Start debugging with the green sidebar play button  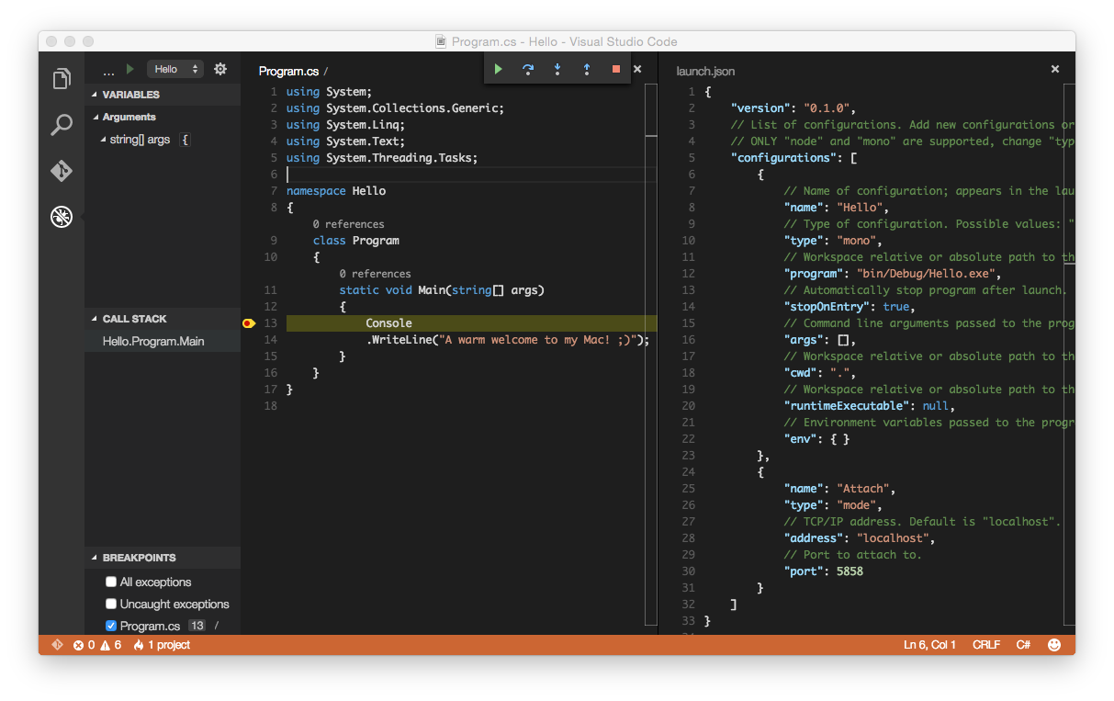click(x=130, y=69)
